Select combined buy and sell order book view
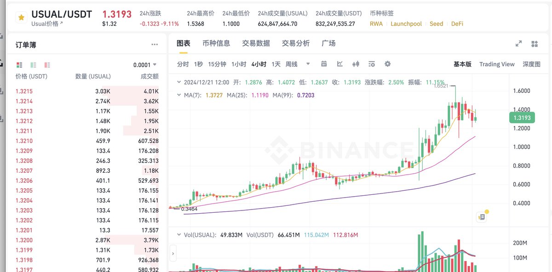552x272 pixels. point(19,65)
